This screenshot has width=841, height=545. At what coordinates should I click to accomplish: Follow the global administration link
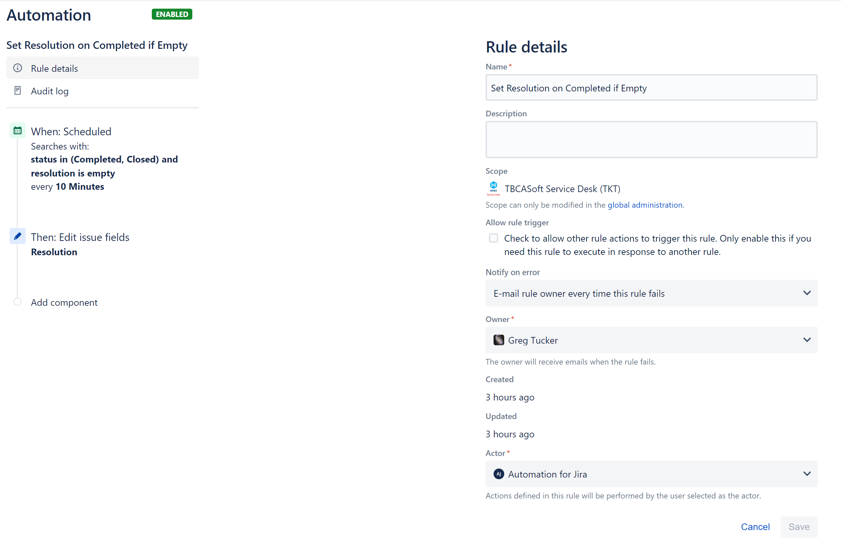coord(645,205)
